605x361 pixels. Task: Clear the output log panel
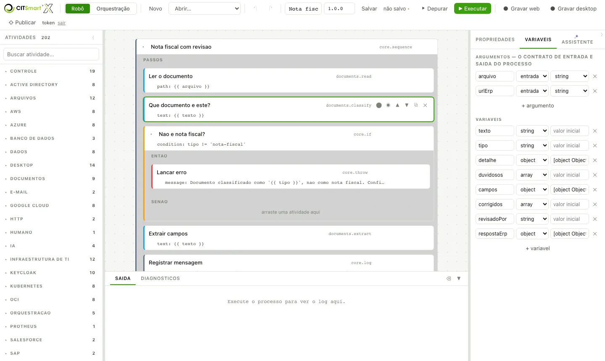click(449, 278)
